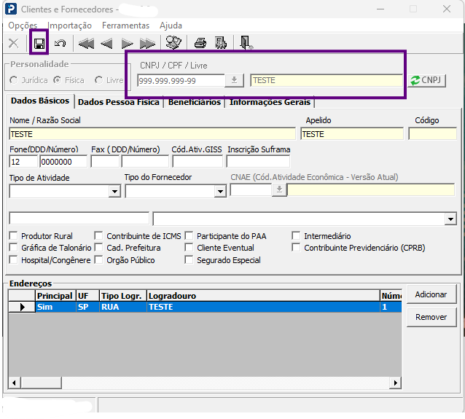Viewport: 465px width, 419px height.
Task: Check the Cliente Eventual checkbox
Action: pyautogui.click(x=189, y=247)
